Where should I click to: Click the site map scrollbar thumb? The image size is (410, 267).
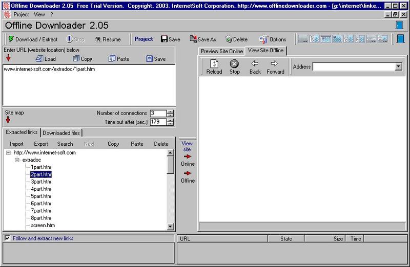point(170,165)
